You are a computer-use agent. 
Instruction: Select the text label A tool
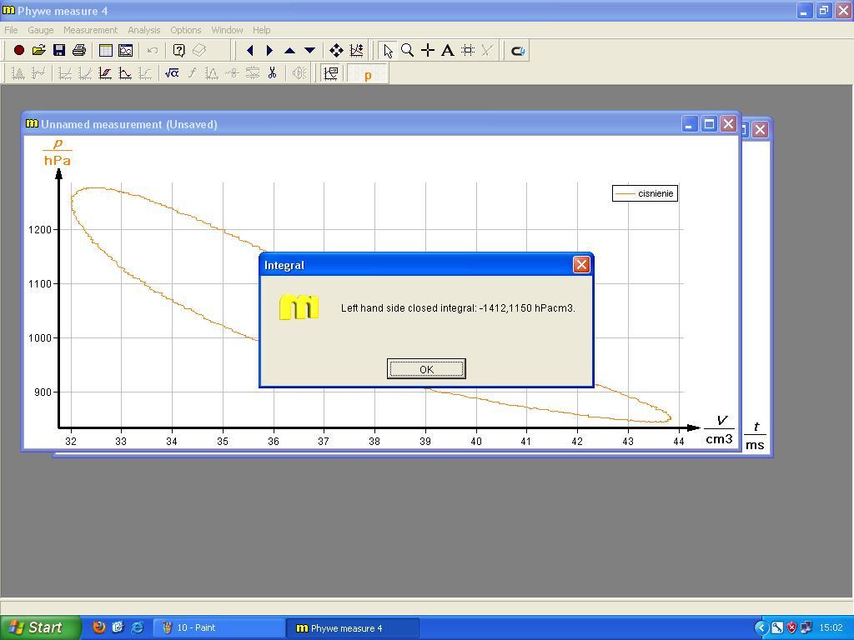(x=448, y=51)
